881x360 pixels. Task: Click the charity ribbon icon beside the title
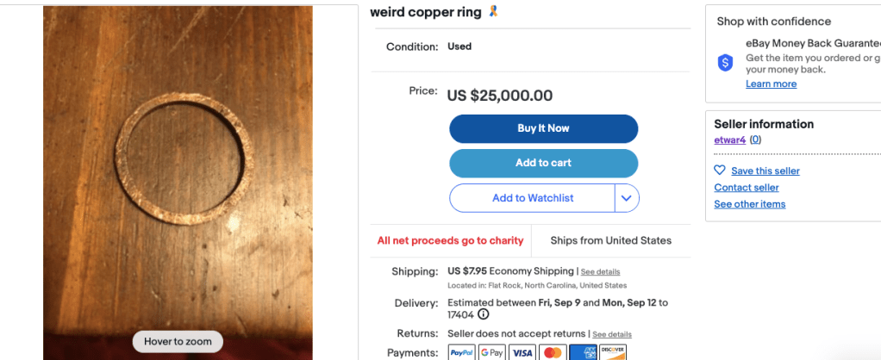pyautogui.click(x=493, y=12)
